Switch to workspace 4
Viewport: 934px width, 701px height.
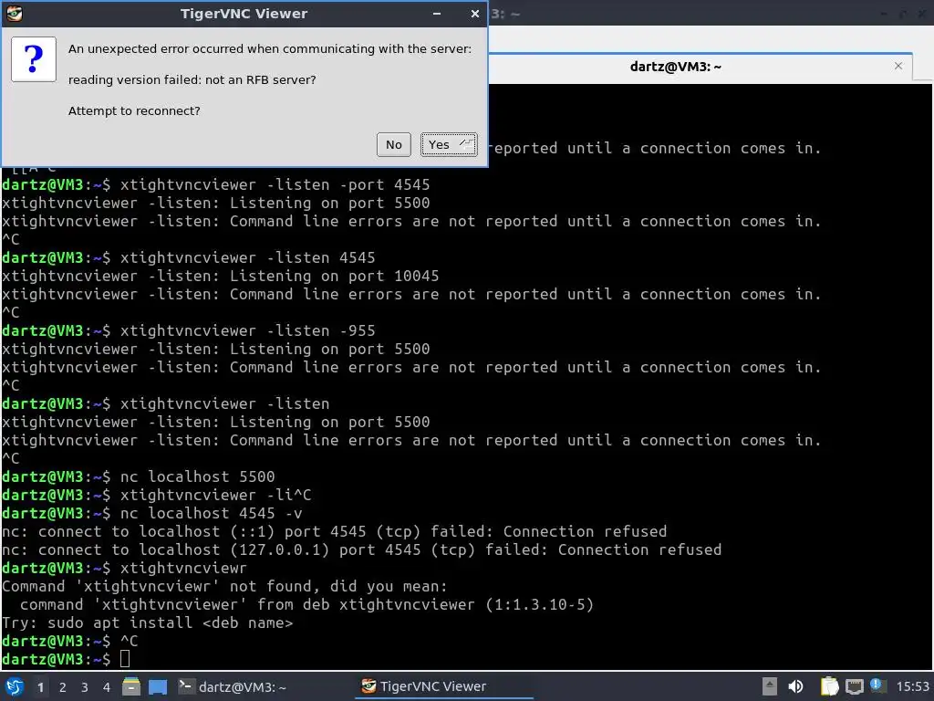click(107, 687)
